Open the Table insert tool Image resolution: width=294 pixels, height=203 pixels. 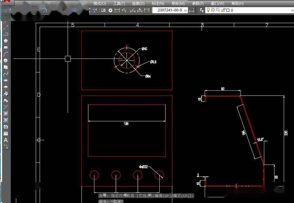[6, 133]
